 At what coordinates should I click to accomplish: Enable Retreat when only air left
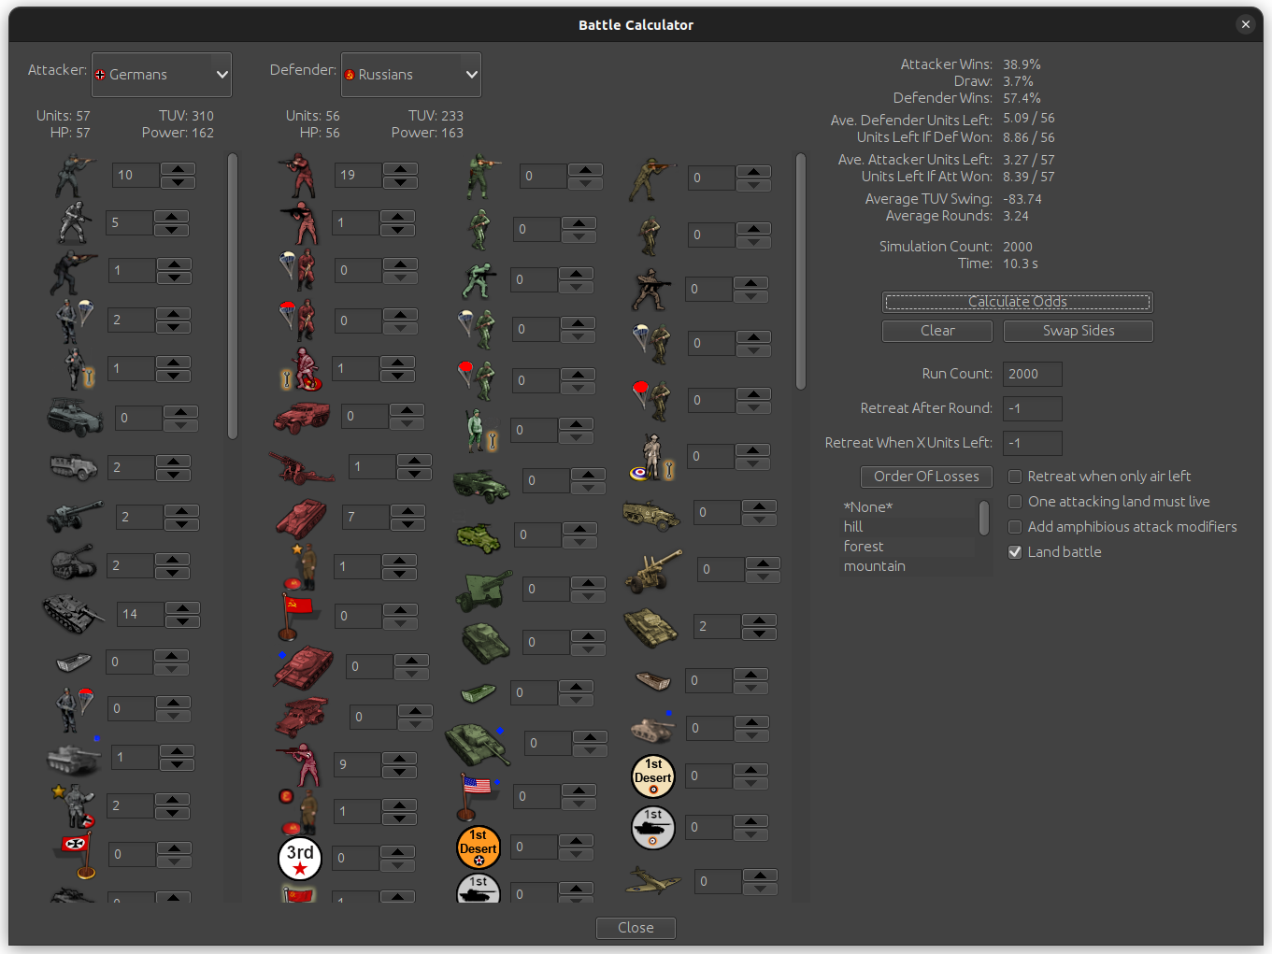(x=1015, y=477)
